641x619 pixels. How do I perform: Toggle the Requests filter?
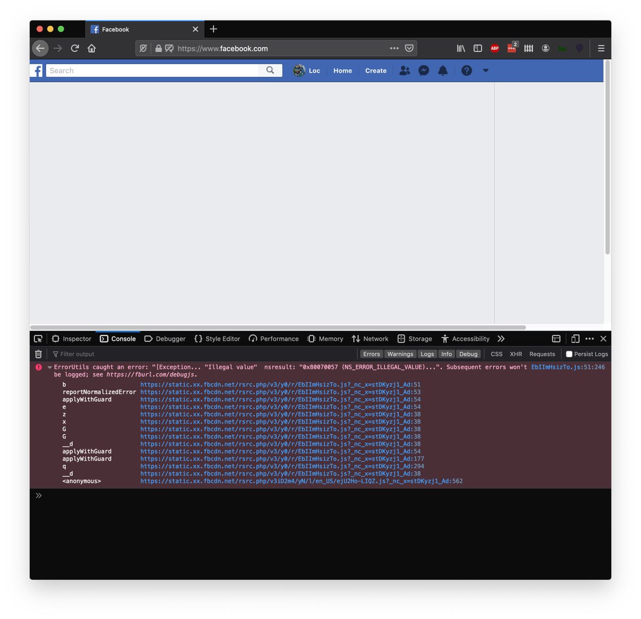542,354
